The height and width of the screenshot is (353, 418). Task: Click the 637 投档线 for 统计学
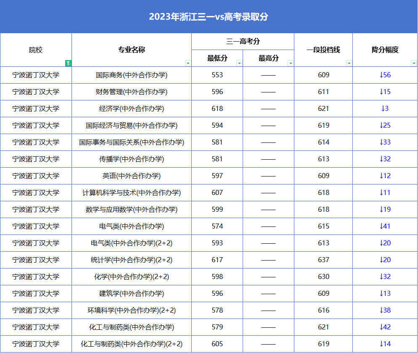coord(323,260)
